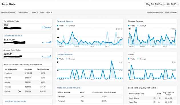Image resolution: width=180 pixels, height=105 pixels.
Task: Open the Google + Revenue widget link
Action: 65,55
